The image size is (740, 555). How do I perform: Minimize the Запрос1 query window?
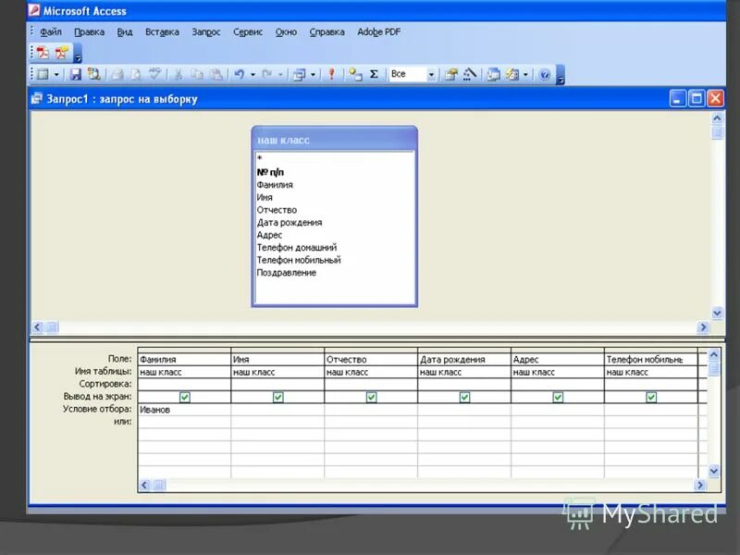pyautogui.click(x=678, y=99)
